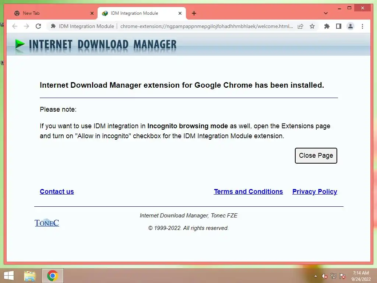Open the Privacy Policy link
The height and width of the screenshot is (283, 377).
click(315, 192)
